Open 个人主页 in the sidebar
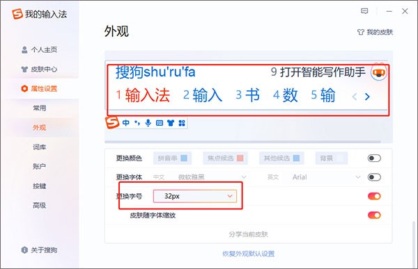The width and height of the screenshot is (418, 269). click(x=39, y=50)
